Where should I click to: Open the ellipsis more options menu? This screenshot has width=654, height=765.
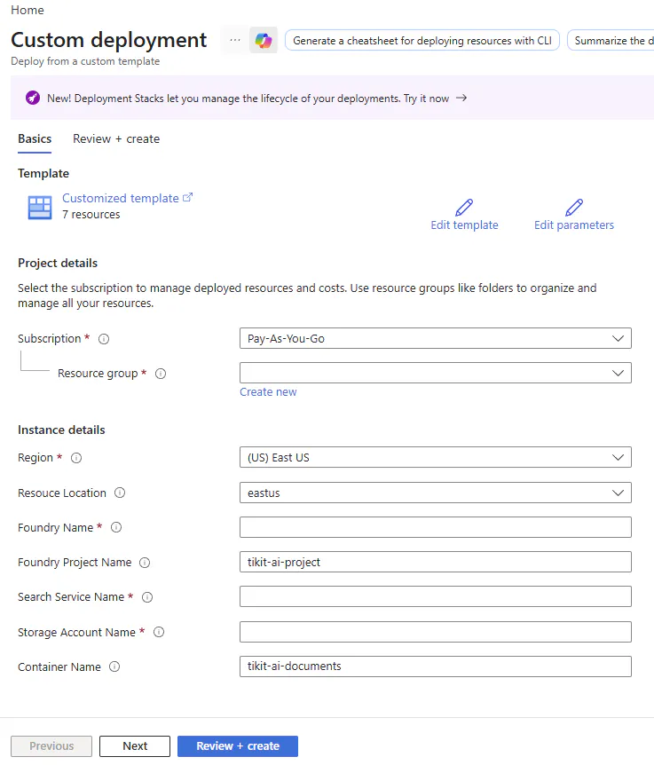pos(235,41)
